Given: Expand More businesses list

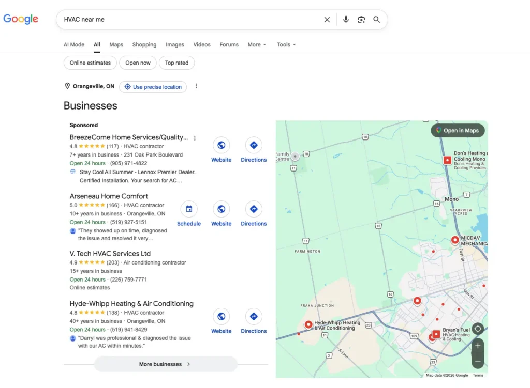Looking at the screenshot, I should click(166, 364).
